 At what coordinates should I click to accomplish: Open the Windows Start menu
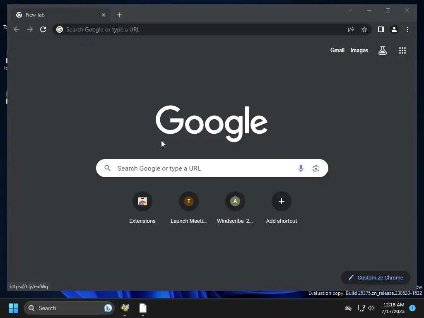13,308
